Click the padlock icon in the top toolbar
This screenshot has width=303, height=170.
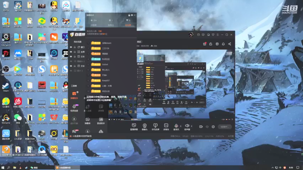(x=211, y=44)
